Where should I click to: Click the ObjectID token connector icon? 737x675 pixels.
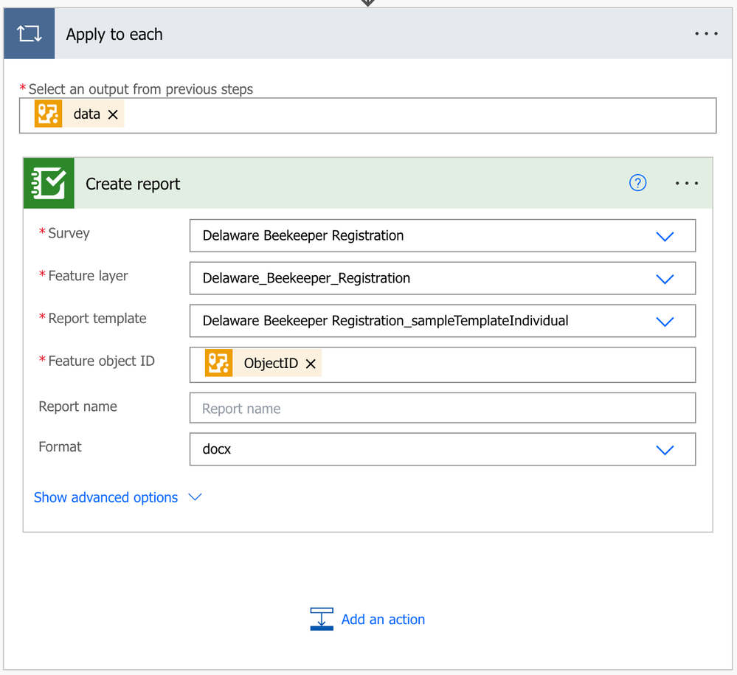218,364
